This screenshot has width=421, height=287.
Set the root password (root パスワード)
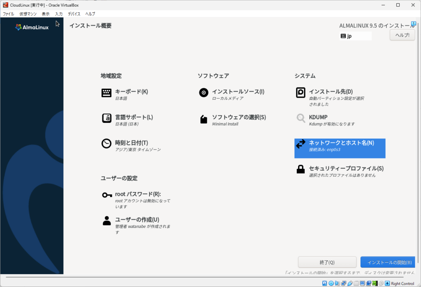(x=137, y=194)
